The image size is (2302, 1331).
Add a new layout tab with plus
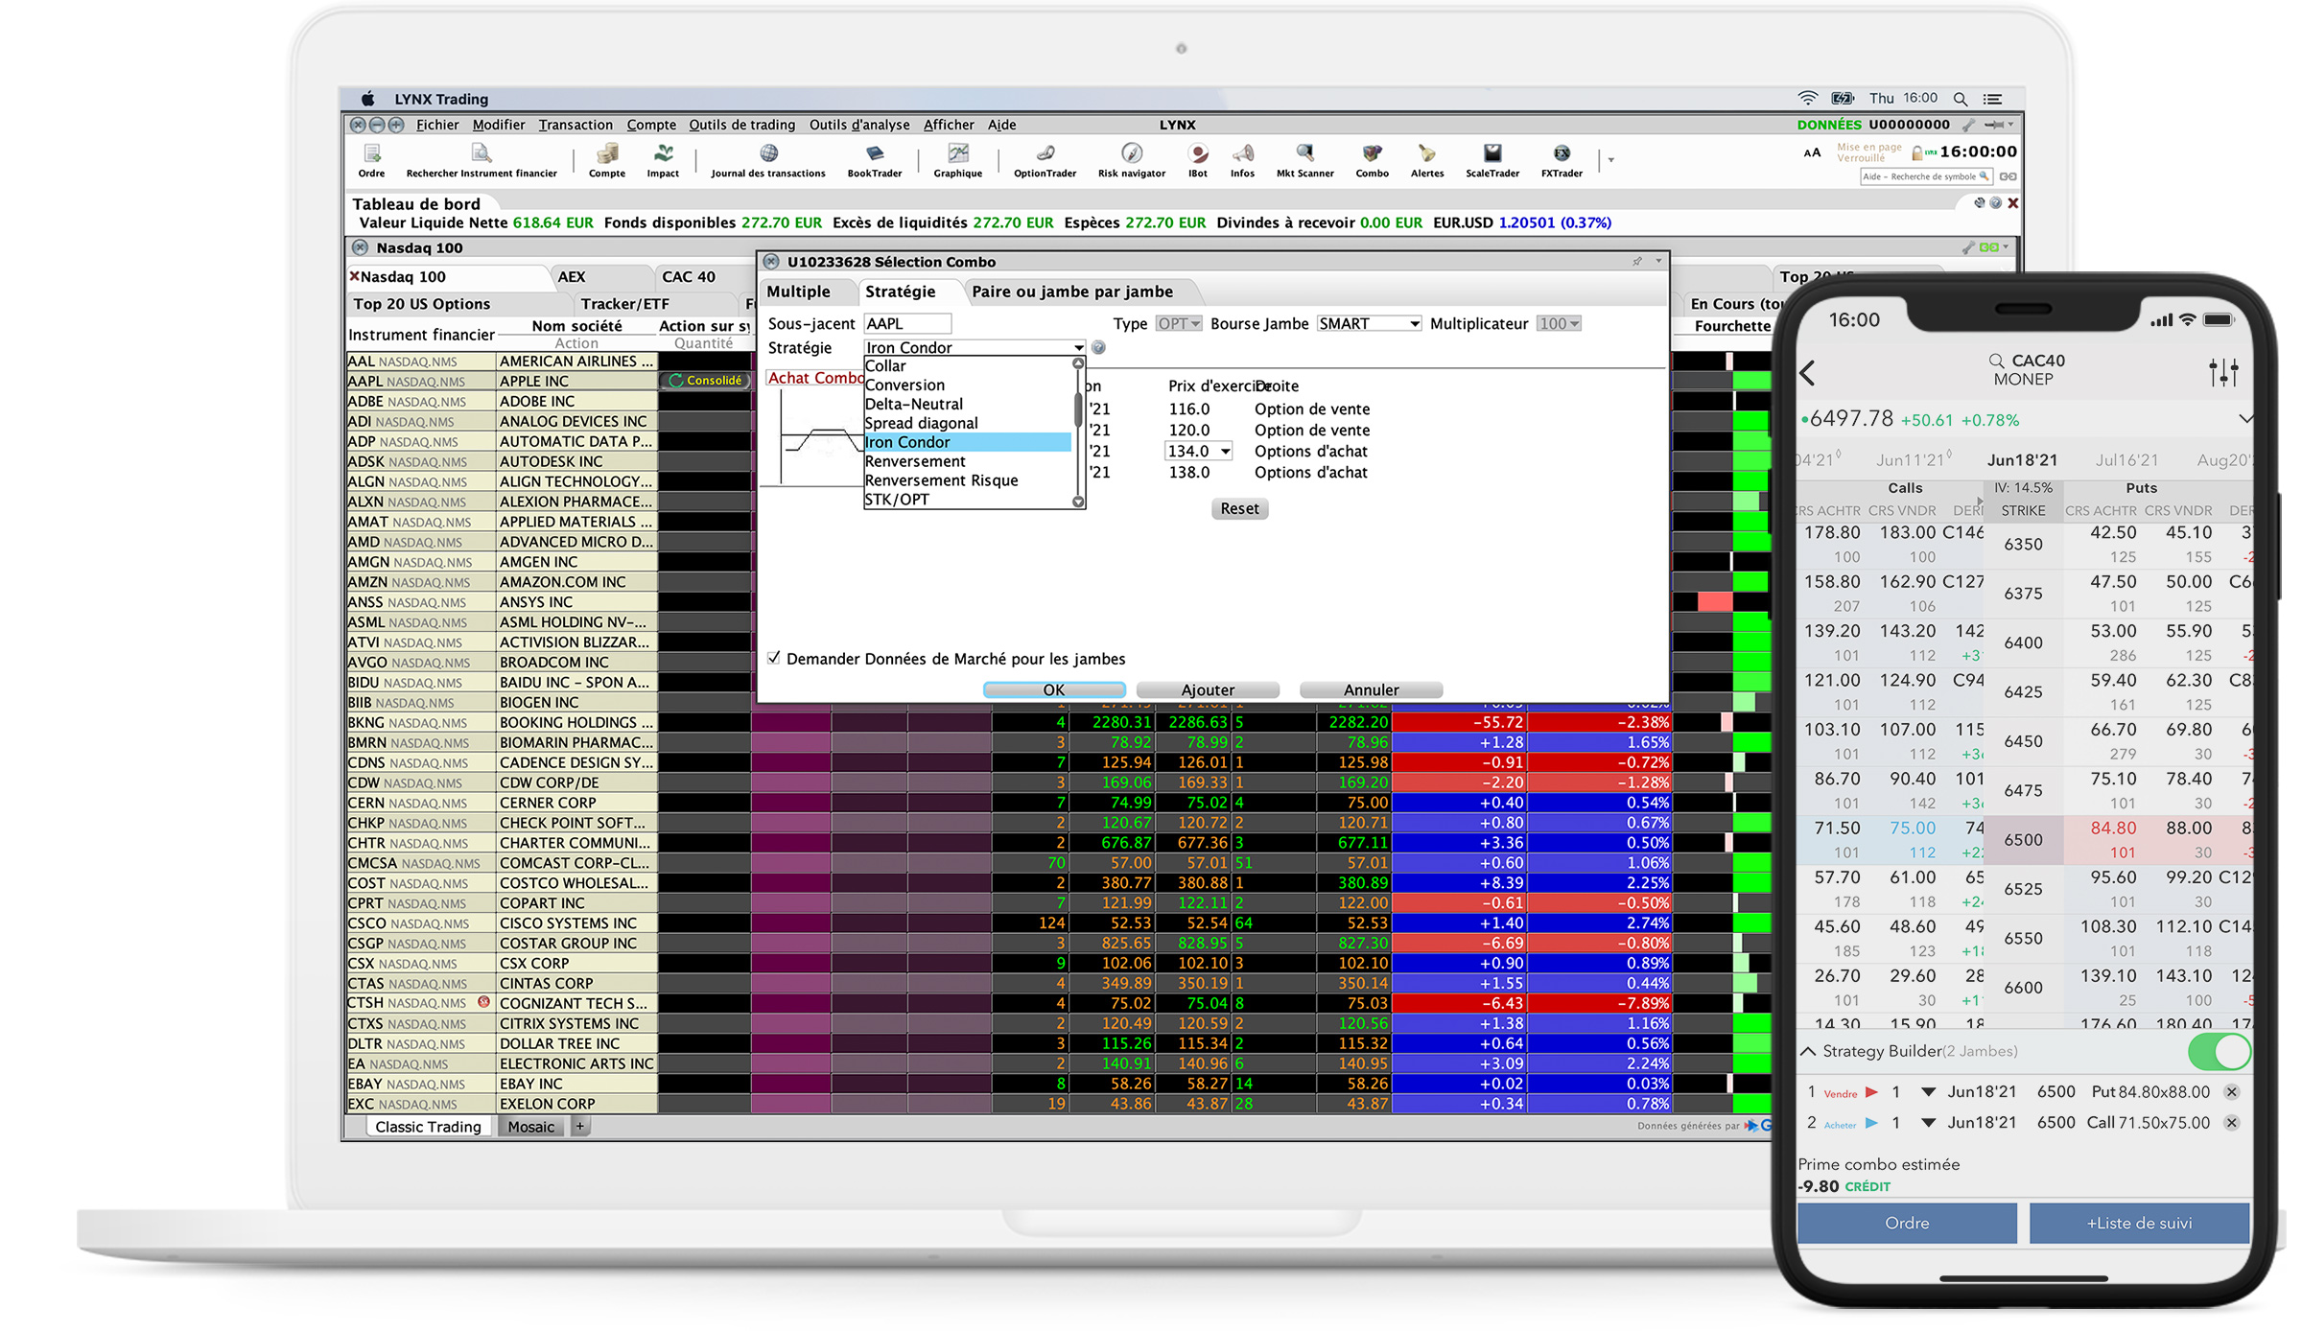coord(580,1127)
